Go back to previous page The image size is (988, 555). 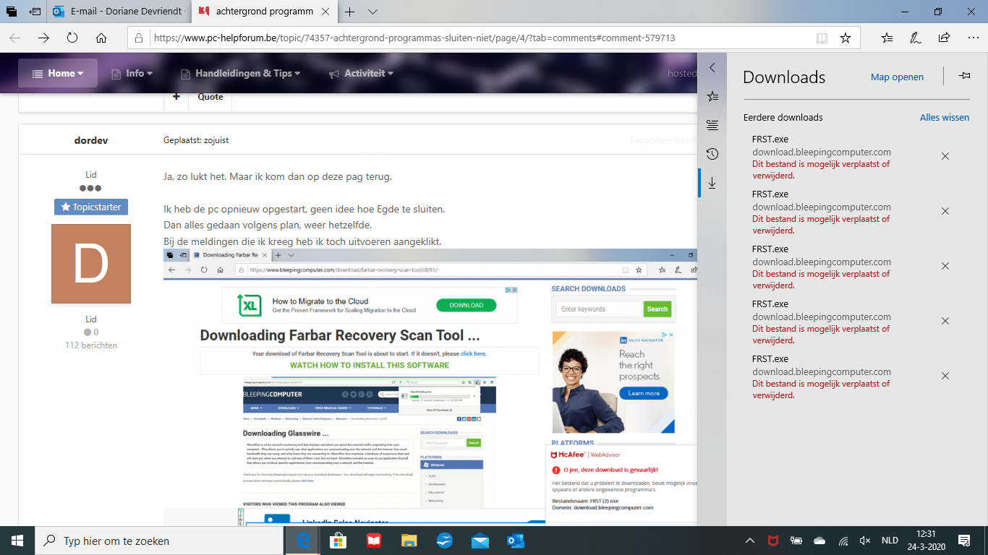(x=15, y=38)
